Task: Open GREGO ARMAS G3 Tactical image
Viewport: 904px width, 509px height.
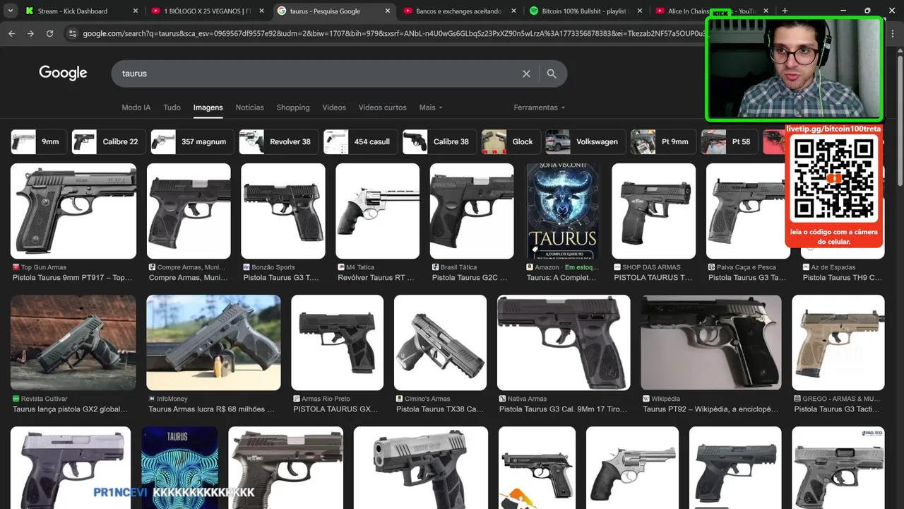Action: pos(838,343)
